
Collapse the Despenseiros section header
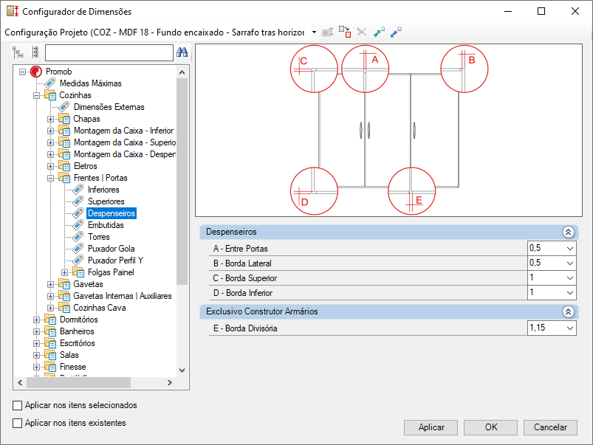coord(568,232)
